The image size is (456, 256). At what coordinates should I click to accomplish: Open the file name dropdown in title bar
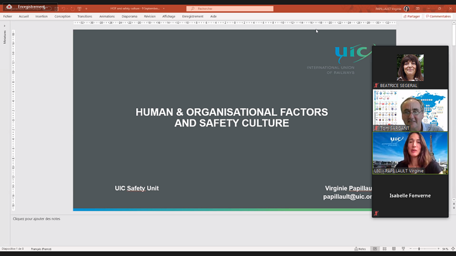[x=164, y=9]
